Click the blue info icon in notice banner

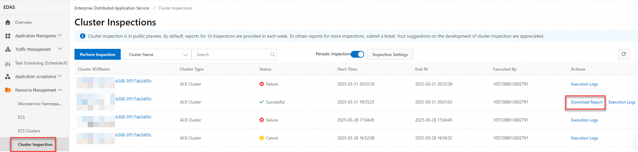[82, 36]
